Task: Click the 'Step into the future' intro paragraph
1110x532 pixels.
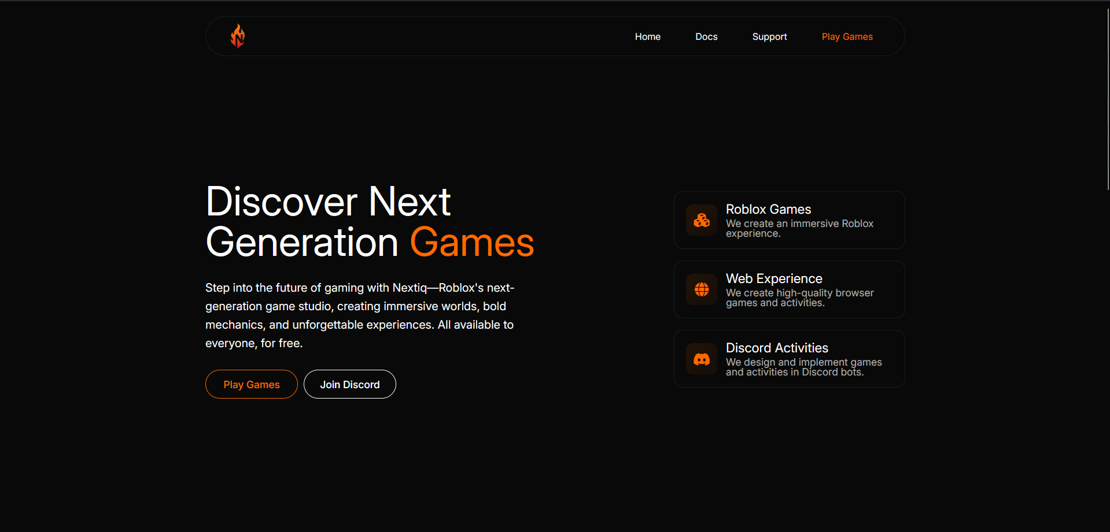Action: click(x=359, y=315)
